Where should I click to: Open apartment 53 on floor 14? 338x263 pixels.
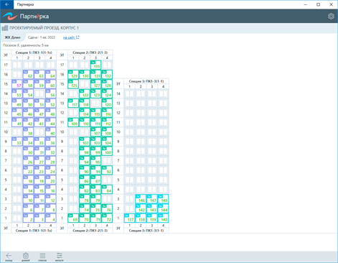point(17,93)
